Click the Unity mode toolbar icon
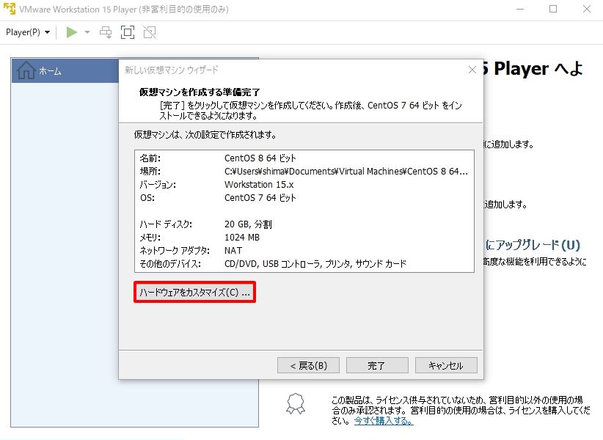 pos(150,32)
